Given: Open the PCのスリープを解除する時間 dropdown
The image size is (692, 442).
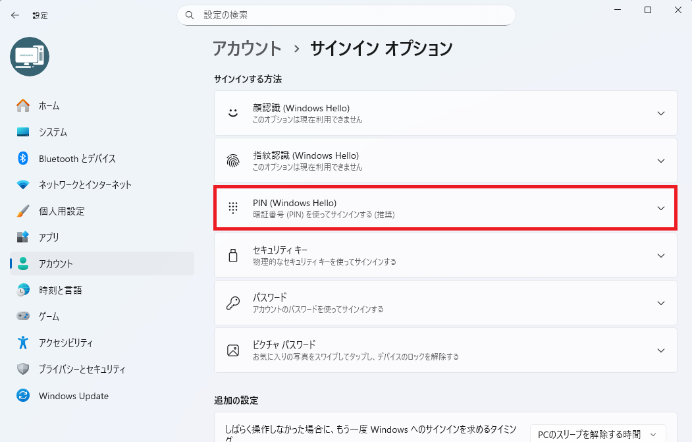Looking at the screenshot, I should click(597, 434).
